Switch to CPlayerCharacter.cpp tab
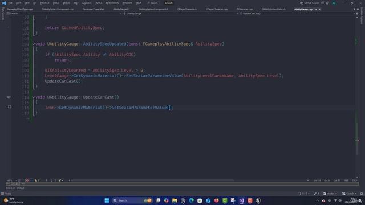This screenshot has height=205, width=365. point(217,9)
